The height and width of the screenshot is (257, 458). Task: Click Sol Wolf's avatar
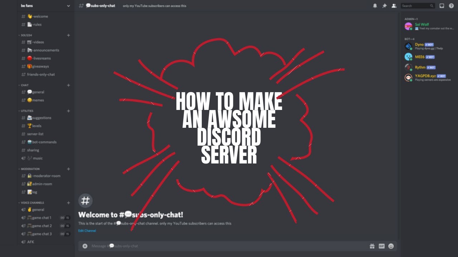[x=408, y=26]
